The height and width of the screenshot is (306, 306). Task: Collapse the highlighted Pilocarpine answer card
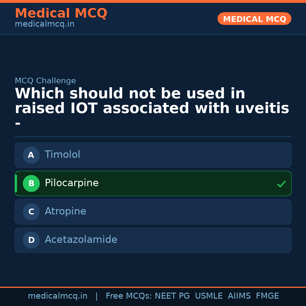[153, 183]
